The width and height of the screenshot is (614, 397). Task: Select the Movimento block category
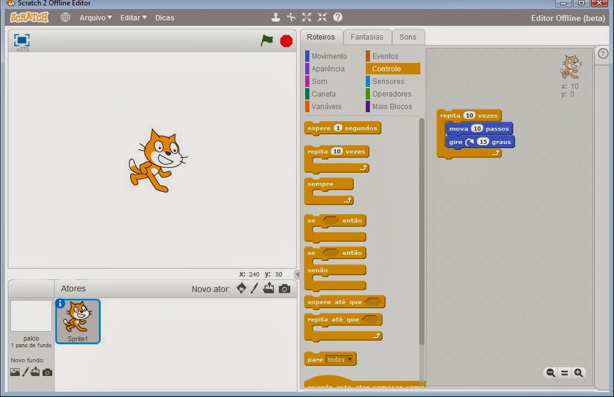click(326, 56)
